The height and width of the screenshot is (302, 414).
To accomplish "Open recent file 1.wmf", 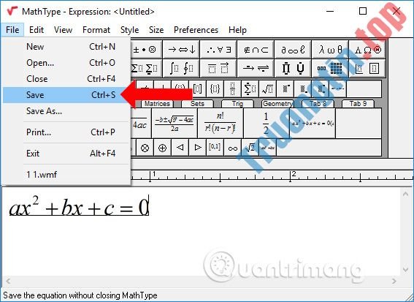I will pyautogui.click(x=66, y=175).
